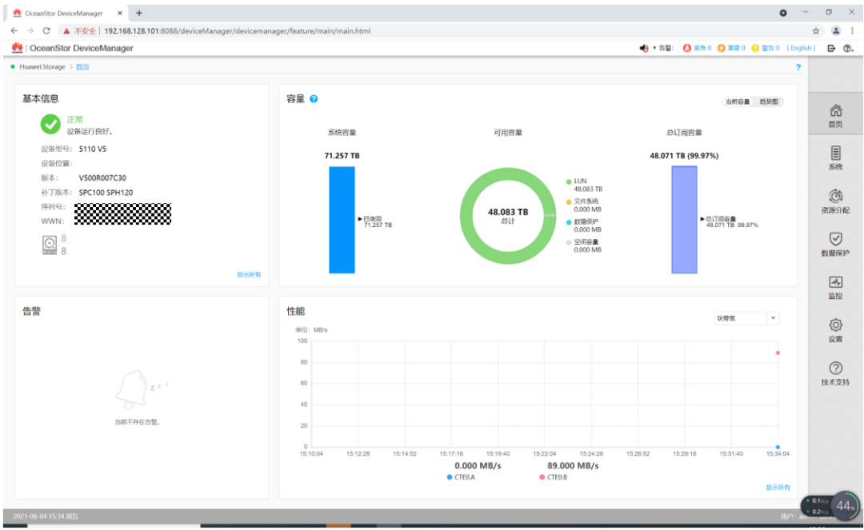The image size is (864, 530).
Task: Click 显示所有 link in performance panel
Action: [778, 487]
